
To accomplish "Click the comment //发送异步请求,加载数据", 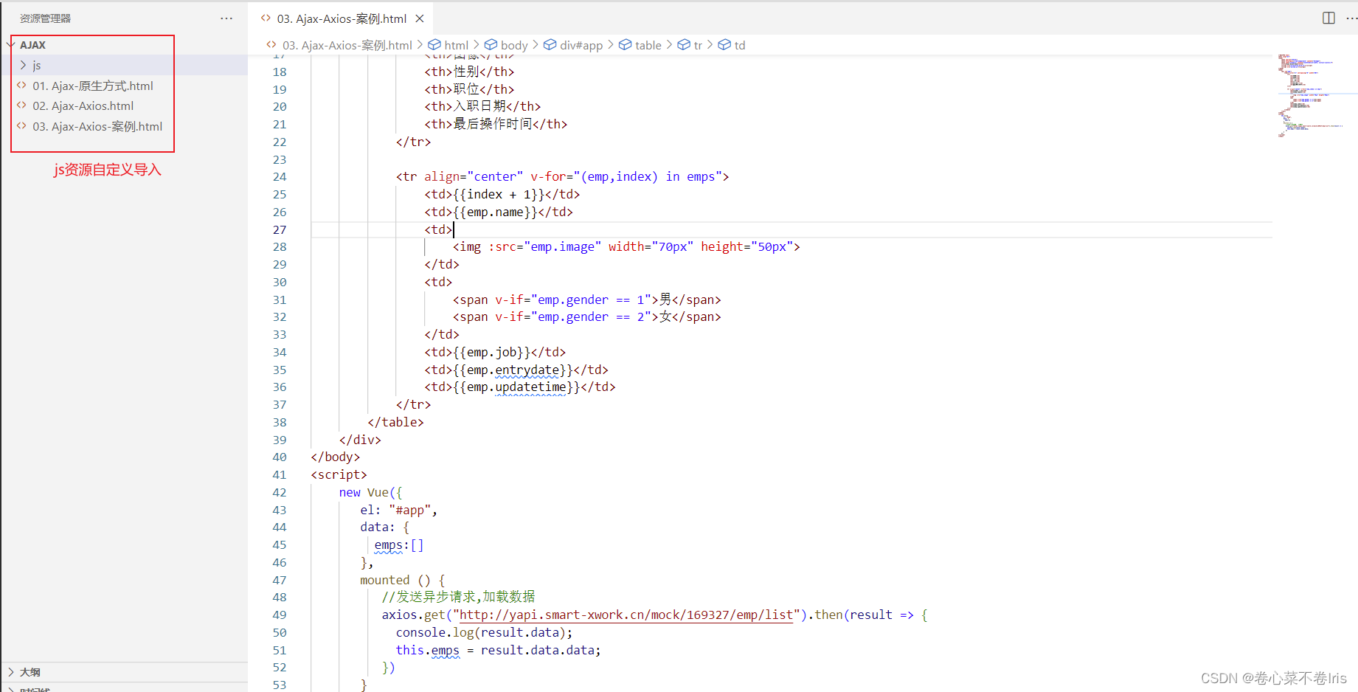I will (458, 597).
